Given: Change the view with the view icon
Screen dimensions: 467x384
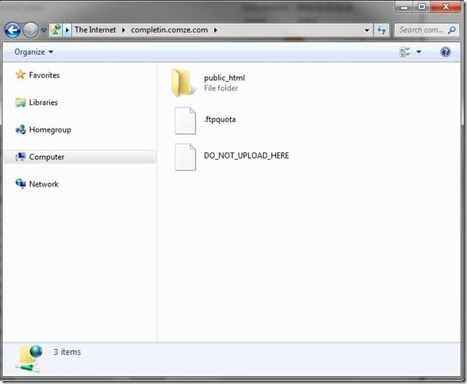Looking at the screenshot, I should click(x=404, y=52).
